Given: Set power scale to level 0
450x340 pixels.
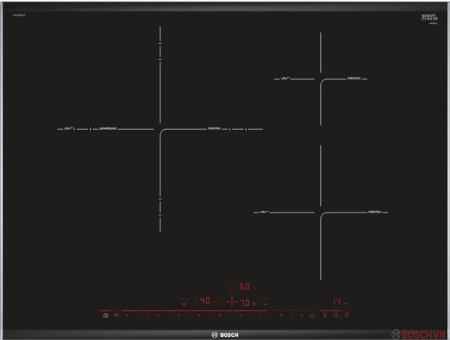Looking at the screenshot, I should [x=127, y=315].
